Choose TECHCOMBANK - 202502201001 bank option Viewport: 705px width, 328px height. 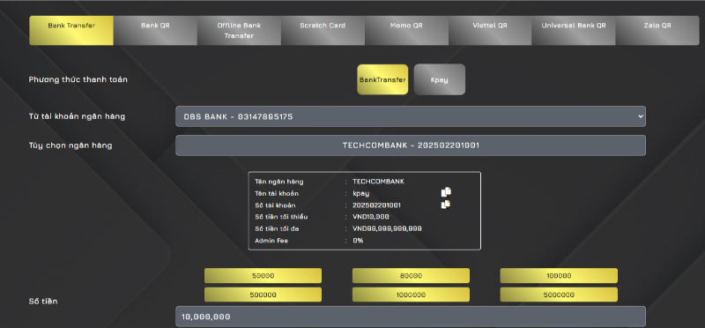tap(411, 145)
